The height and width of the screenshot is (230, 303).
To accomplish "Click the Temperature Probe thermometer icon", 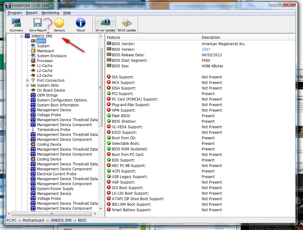I will (33, 129).
